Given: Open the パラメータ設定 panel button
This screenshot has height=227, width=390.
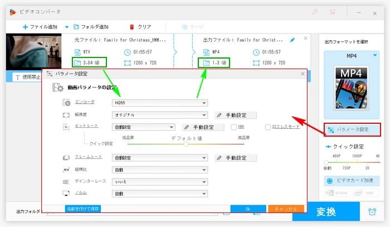Looking at the screenshot, I should (352, 129).
